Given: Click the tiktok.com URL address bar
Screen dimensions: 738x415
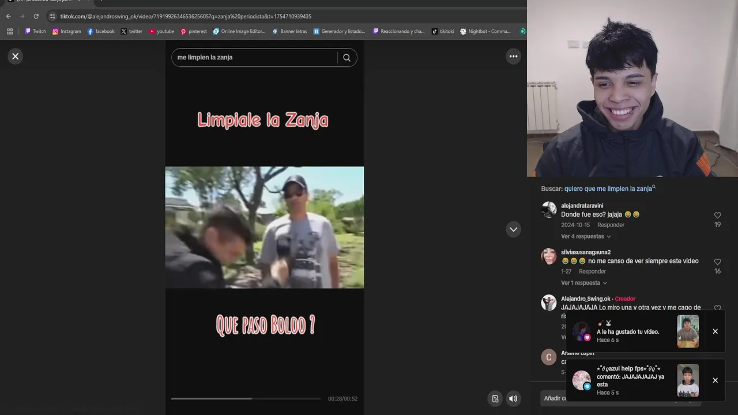Looking at the screenshot, I should pyautogui.click(x=186, y=16).
